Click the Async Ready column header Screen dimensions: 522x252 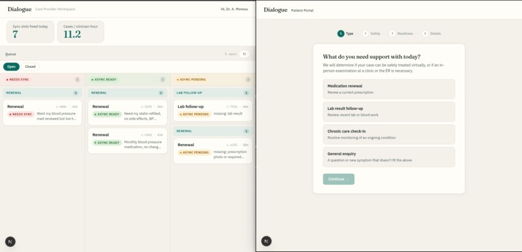[128, 79]
